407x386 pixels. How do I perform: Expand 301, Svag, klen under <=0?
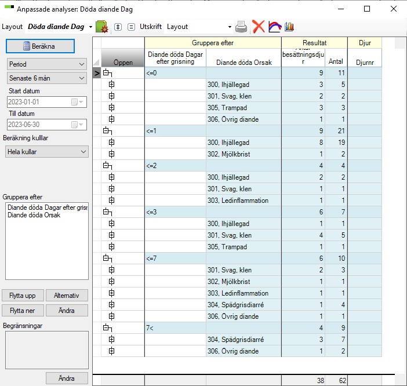point(112,96)
